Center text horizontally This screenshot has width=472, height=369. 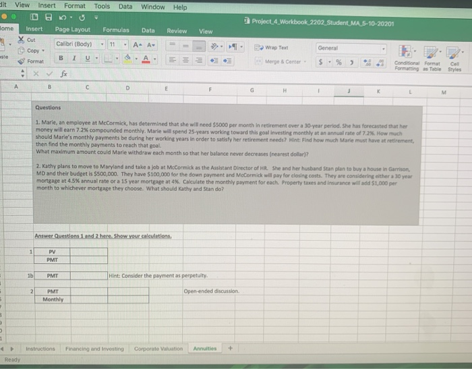(185, 60)
